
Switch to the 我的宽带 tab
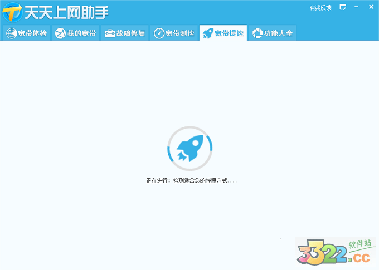75,33
